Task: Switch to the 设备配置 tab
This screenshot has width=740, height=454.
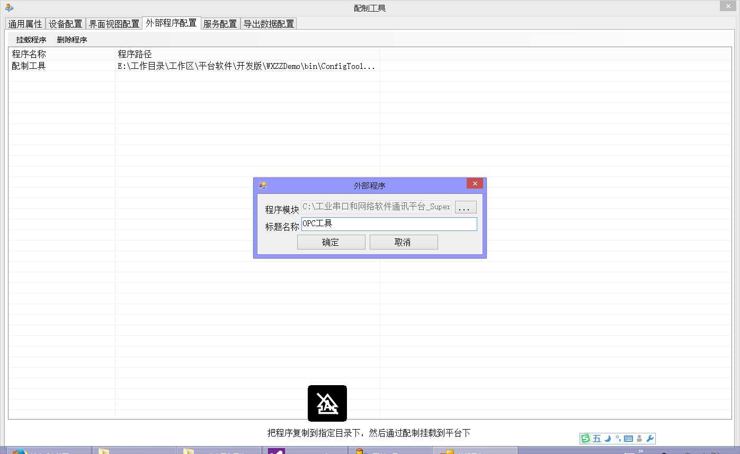Action: click(66, 24)
